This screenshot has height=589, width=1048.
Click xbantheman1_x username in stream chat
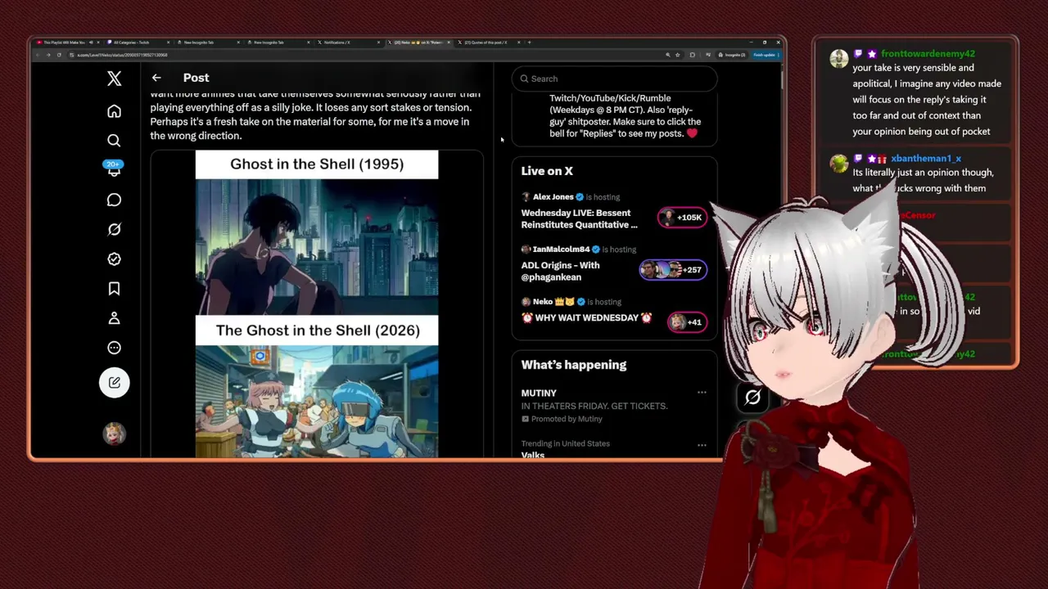click(926, 159)
